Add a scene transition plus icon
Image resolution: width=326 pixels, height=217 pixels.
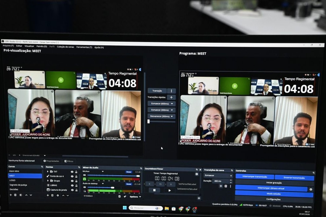[221, 186]
